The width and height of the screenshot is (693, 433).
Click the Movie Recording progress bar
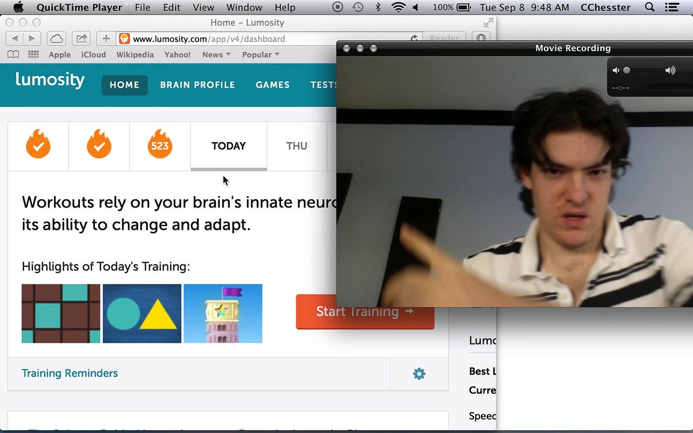coord(670,87)
